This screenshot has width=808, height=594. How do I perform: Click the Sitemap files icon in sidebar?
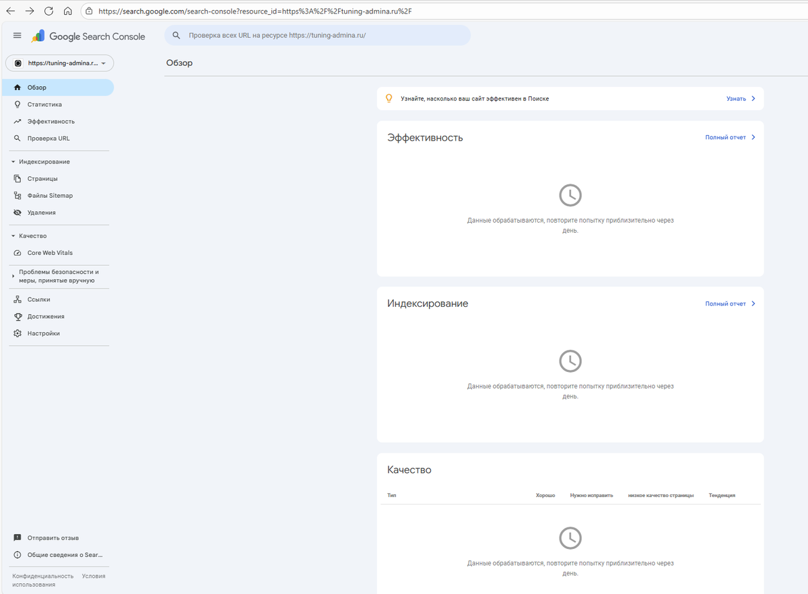[18, 196]
